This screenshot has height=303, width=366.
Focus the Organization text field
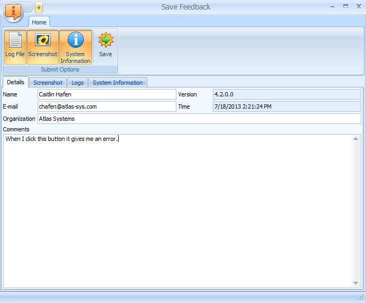coord(199,119)
